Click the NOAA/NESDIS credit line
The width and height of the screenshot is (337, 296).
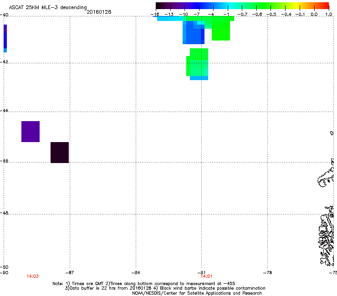click(197, 293)
